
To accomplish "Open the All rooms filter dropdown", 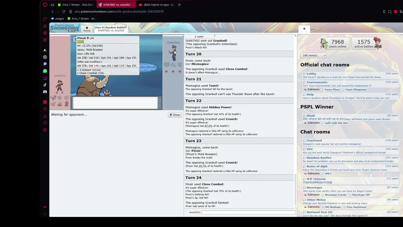I will tap(314, 55).
